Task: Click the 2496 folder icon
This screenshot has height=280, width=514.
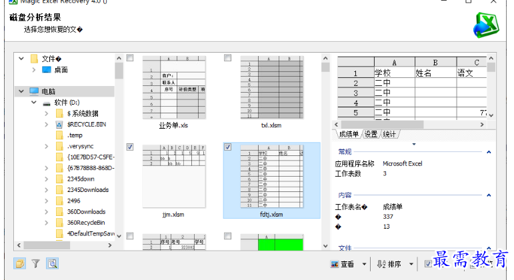Action: [59, 201]
